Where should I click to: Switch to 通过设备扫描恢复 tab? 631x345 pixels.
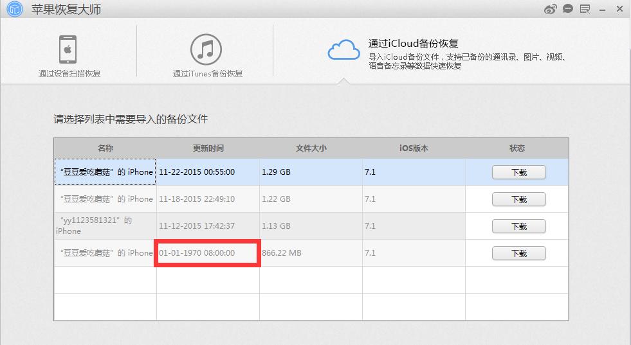69,74
